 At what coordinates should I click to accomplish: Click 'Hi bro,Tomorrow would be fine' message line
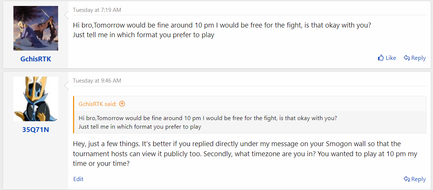pos(222,25)
